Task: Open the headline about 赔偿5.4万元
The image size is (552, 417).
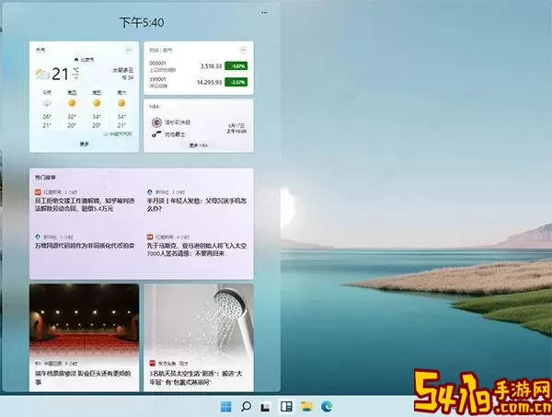Action: 85,204
